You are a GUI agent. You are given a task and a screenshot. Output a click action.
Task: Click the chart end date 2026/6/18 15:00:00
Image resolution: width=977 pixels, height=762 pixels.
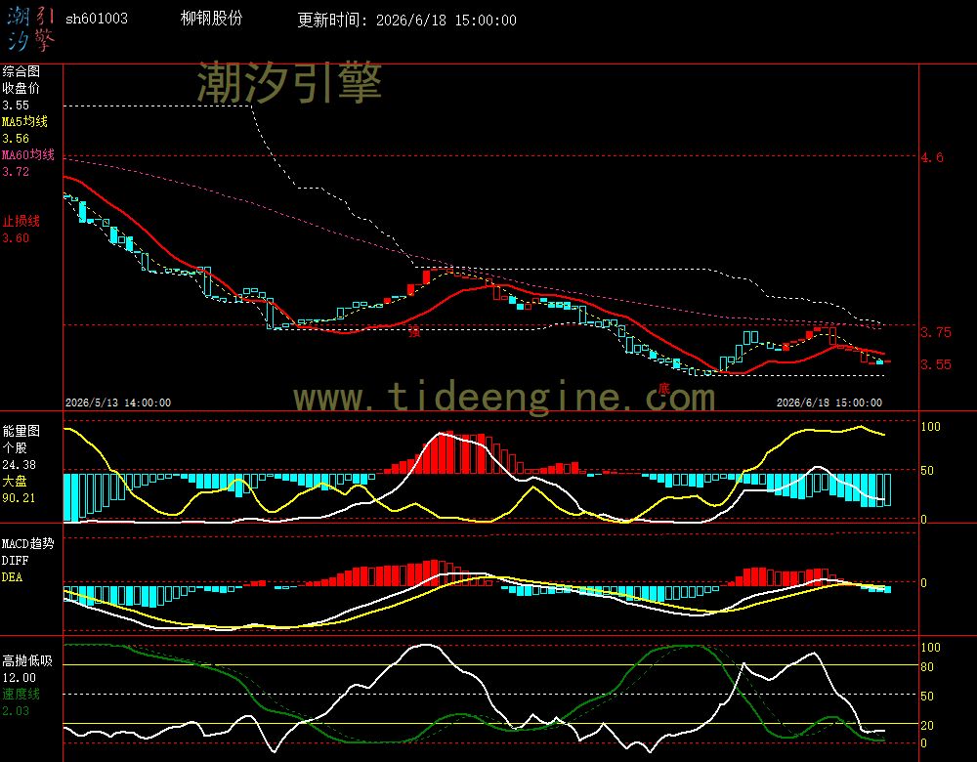[x=829, y=402]
